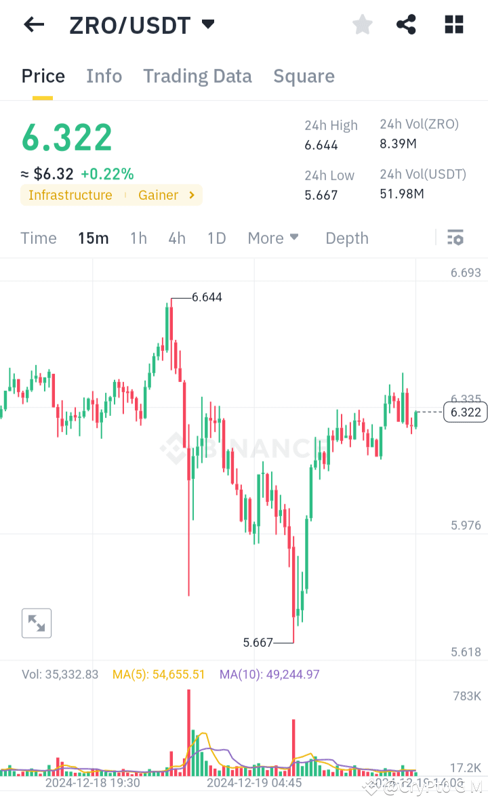Open the Gainer link
The height and width of the screenshot is (802, 488).
pyautogui.click(x=159, y=195)
